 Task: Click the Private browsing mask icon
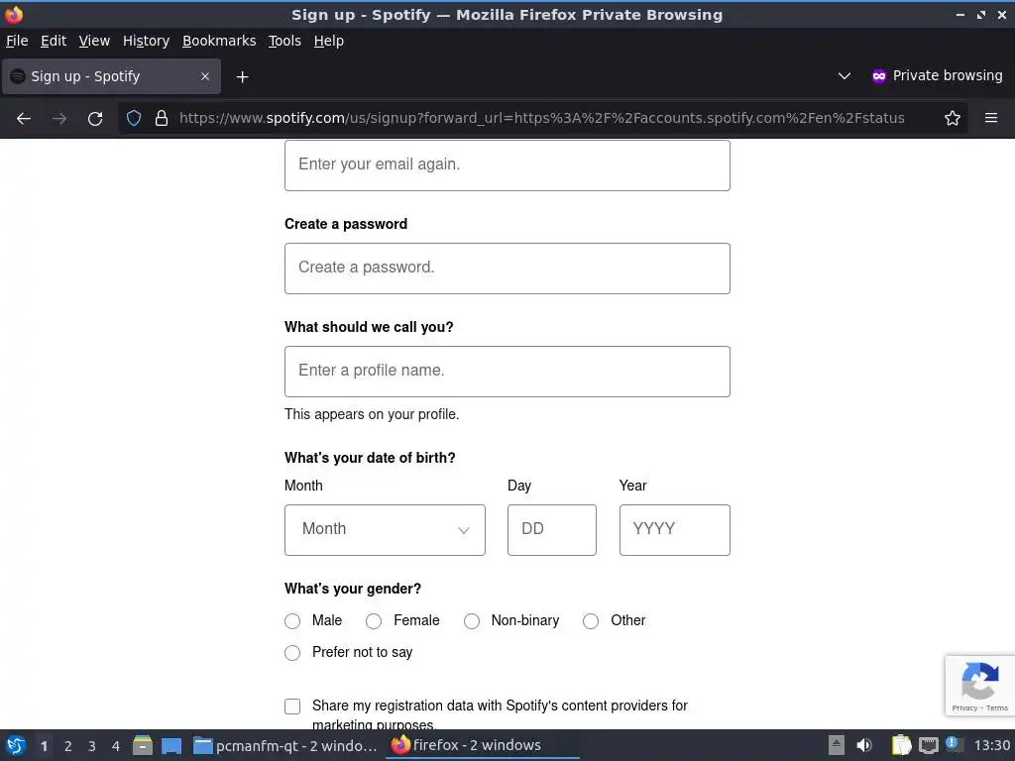878,75
